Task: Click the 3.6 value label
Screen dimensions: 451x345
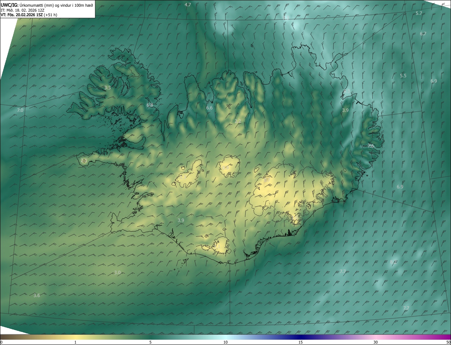Action: point(37,295)
